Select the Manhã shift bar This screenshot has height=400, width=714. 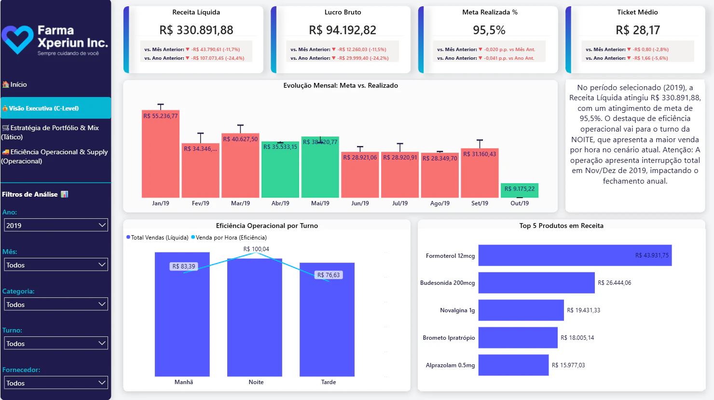point(182,314)
